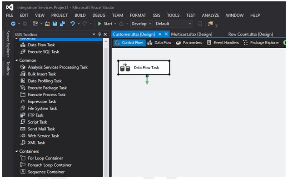Open the Navigate Backward dropdown arrow
Viewport: 288px width, 179px height.
click(x=19, y=24)
